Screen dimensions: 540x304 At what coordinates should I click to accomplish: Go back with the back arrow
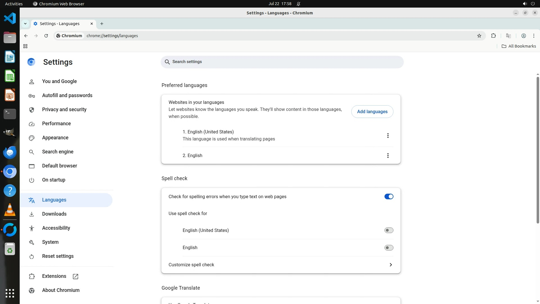click(x=26, y=36)
